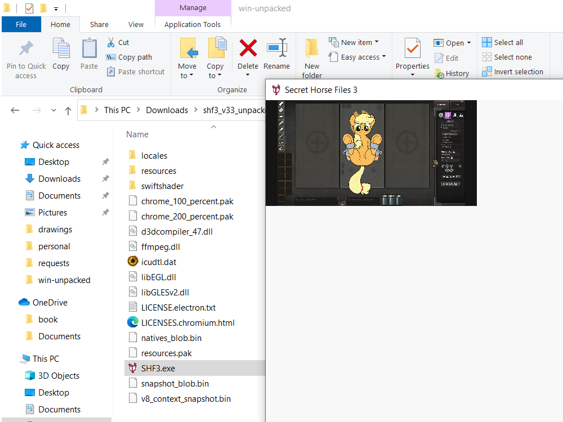Expand the arrow beneath Delete
The height and width of the screenshot is (422, 563).
click(248, 75)
